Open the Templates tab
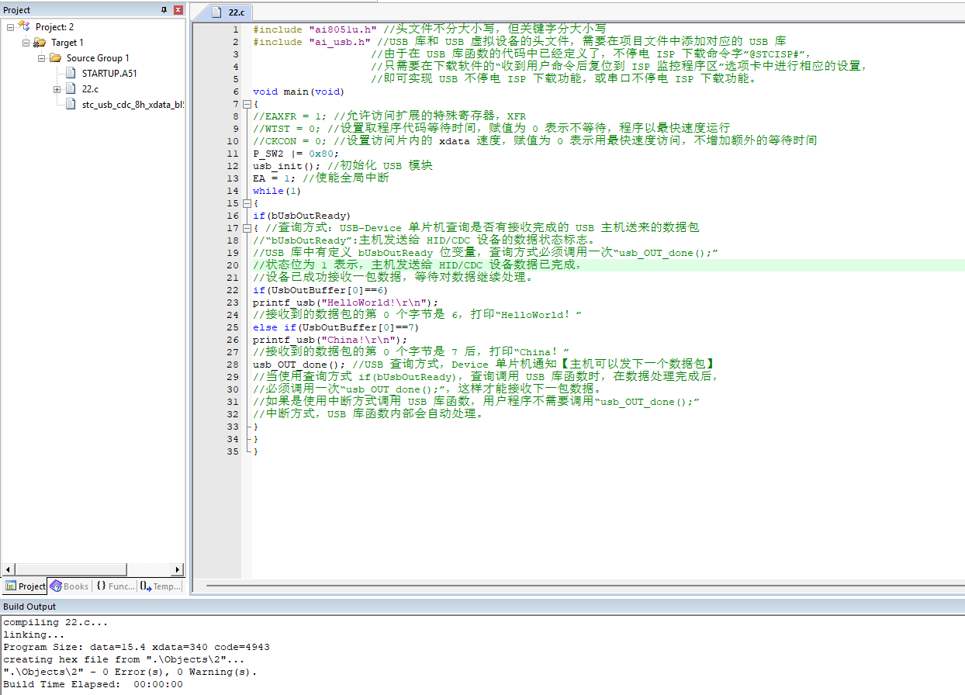The image size is (965, 695). (161, 586)
